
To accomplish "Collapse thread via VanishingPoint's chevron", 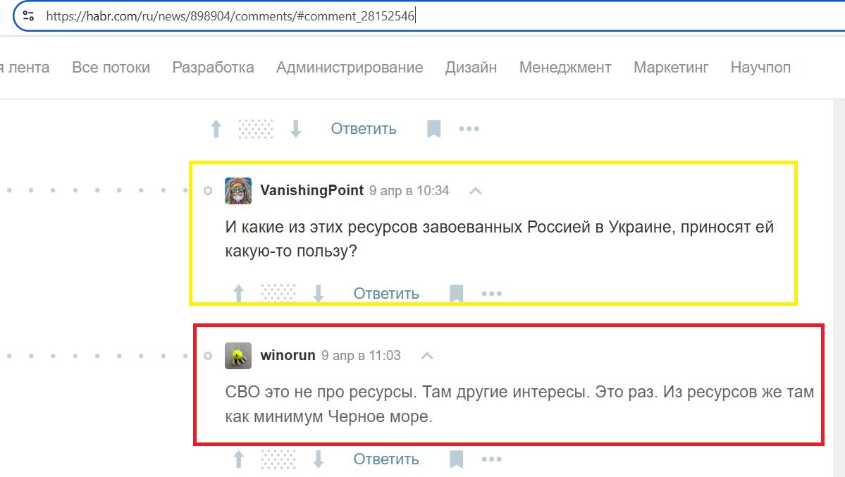I will pyautogui.click(x=475, y=191).
